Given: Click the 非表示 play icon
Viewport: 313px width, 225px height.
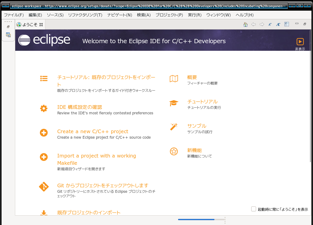Looking at the screenshot, I should click(x=300, y=42).
